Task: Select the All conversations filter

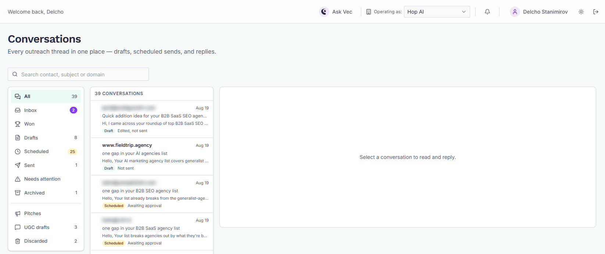Action: tap(46, 97)
